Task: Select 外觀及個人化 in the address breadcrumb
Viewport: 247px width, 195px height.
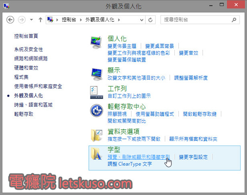Action: coord(100,20)
